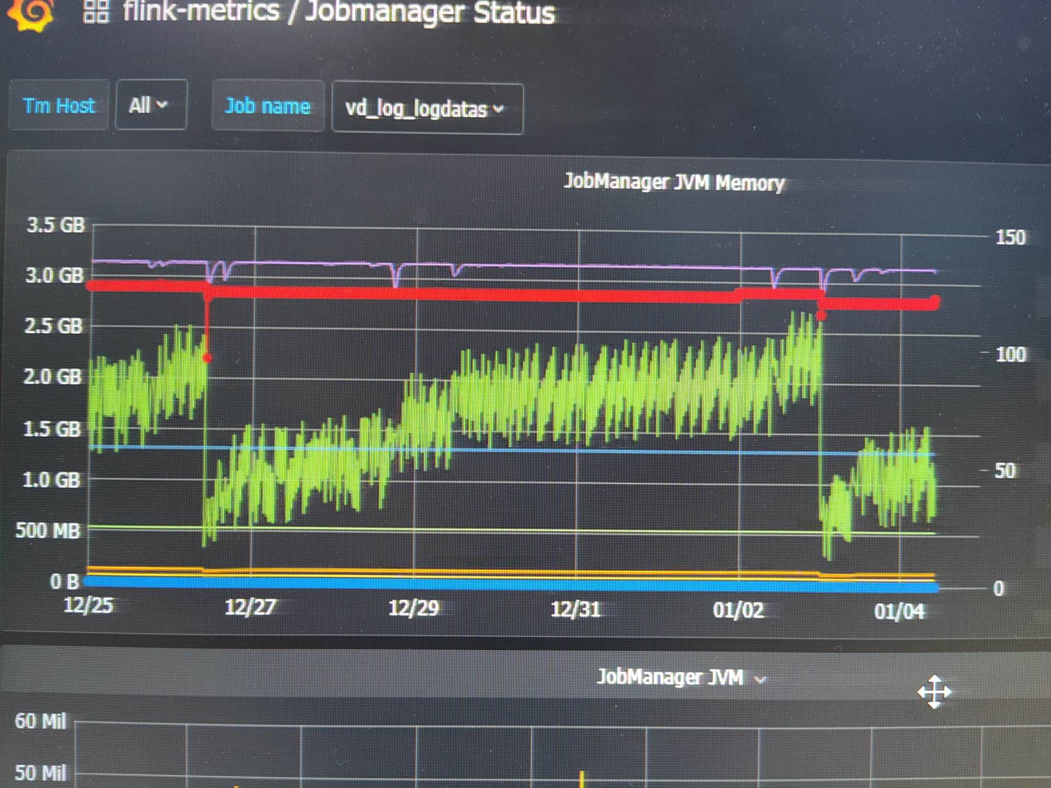Screen dimensions: 1051x788
Task: Click the 1.5 GB y-axis label
Action: [x=52, y=429]
